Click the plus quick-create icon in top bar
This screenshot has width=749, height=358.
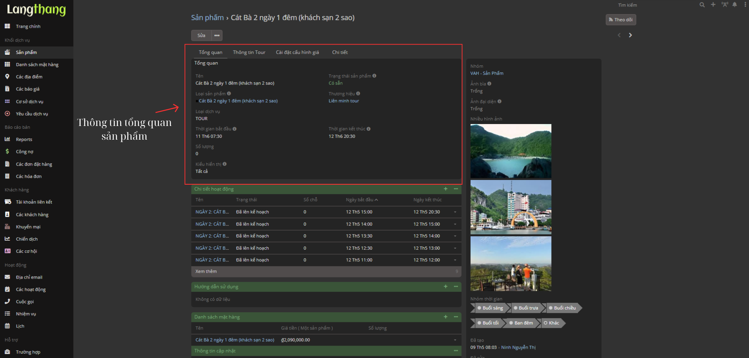pos(713,5)
